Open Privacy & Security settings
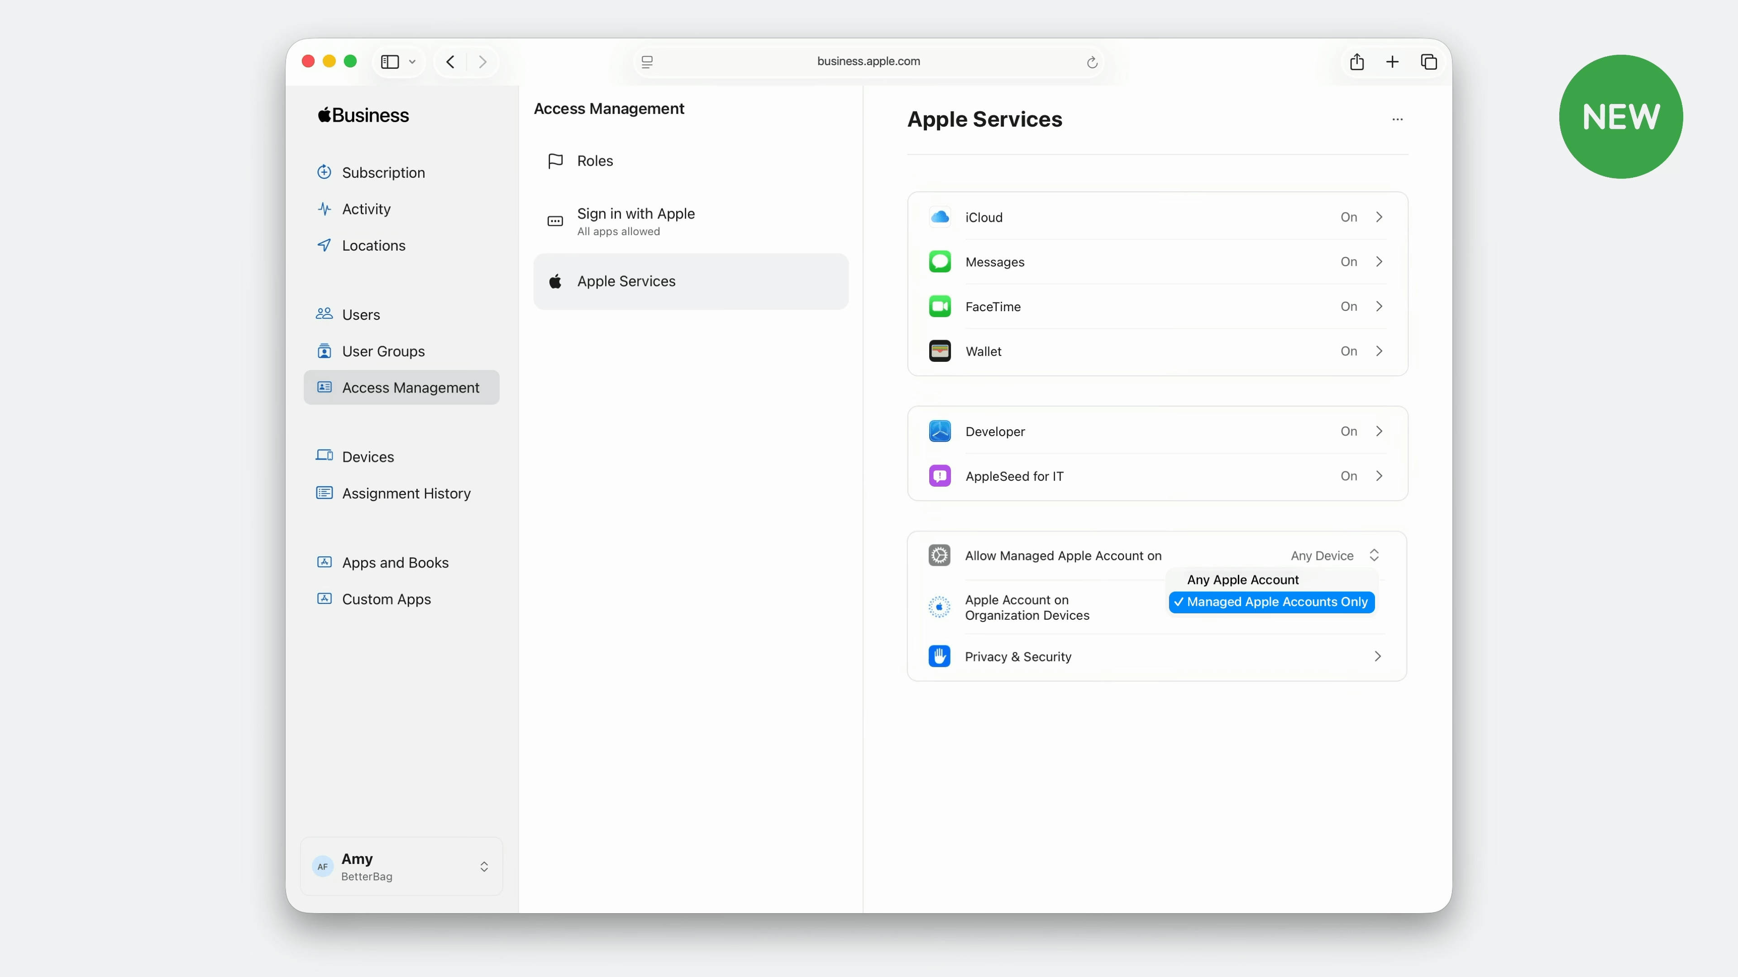Screen dimensions: 1738x977 tap(1158, 657)
